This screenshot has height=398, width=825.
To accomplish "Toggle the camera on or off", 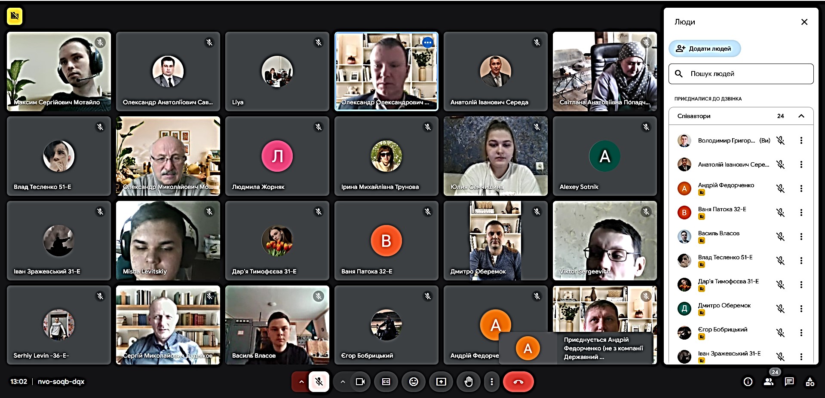I will (360, 382).
